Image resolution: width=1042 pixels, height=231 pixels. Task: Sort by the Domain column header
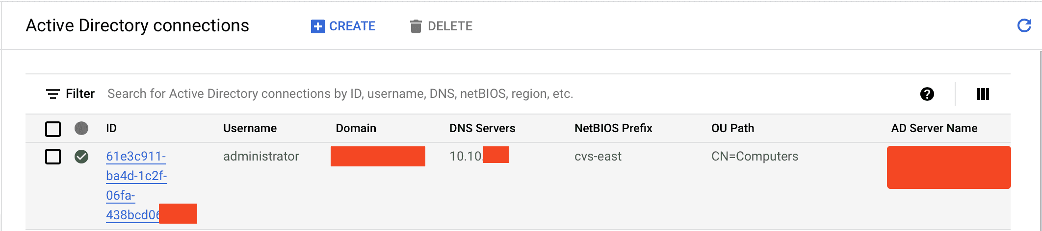(x=356, y=128)
